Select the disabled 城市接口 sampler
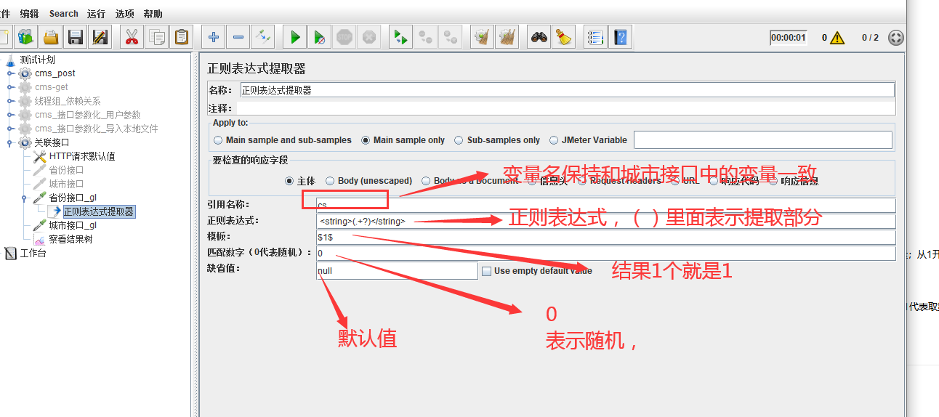This screenshot has height=417, width=939. click(x=66, y=184)
